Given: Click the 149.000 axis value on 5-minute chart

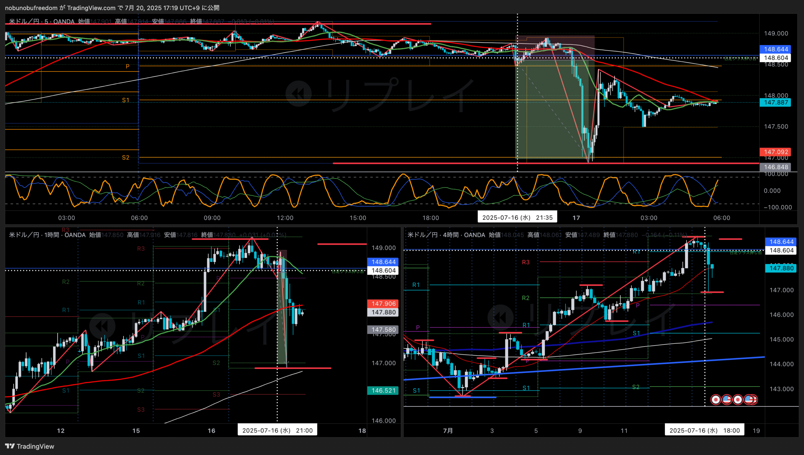Looking at the screenshot, I should (776, 33).
